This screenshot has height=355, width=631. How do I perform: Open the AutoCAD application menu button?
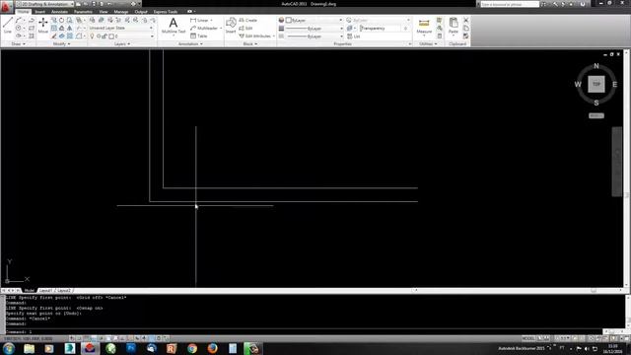point(6,7)
